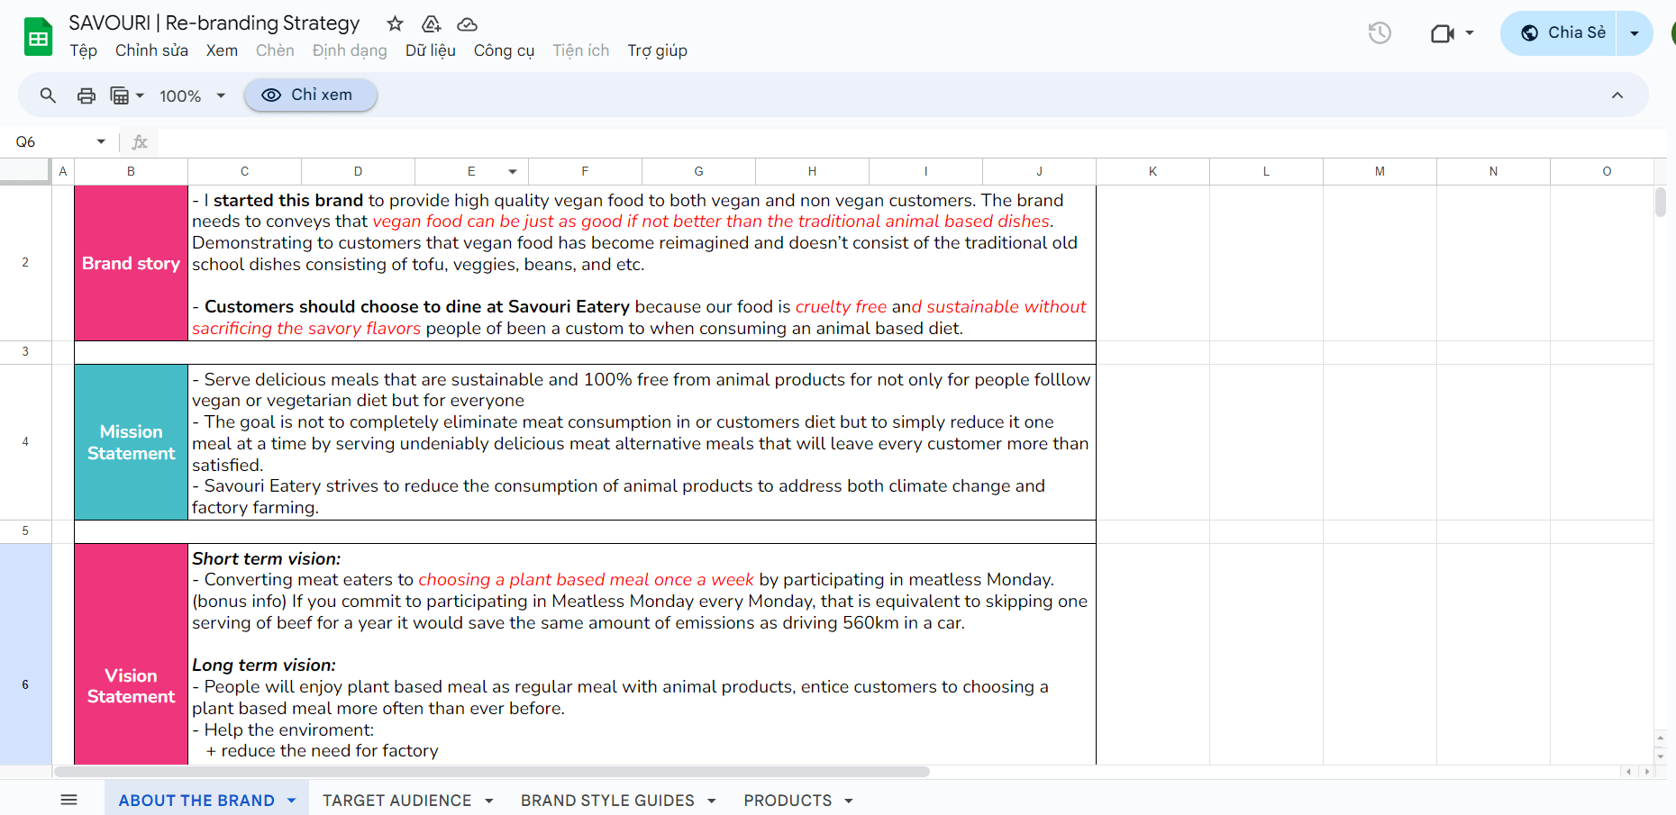The width and height of the screenshot is (1676, 815).
Task: Click the Chỉ xem view-only button
Action: point(310,95)
